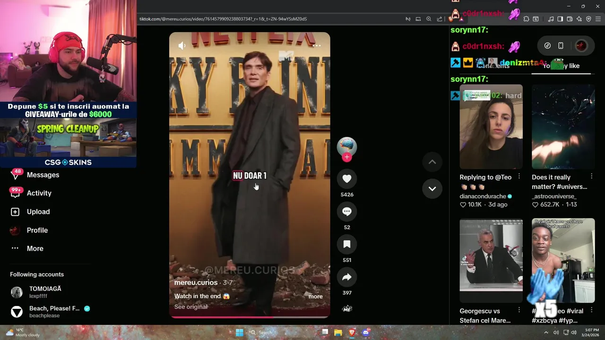Open _astroouniverse_ profile link

click(x=554, y=196)
